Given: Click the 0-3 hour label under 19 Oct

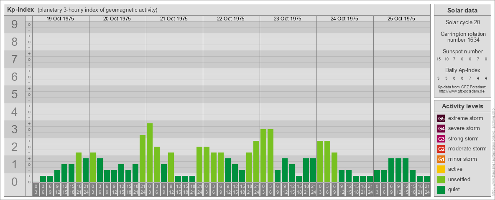Looking at the screenshot, I should (x=36, y=190).
